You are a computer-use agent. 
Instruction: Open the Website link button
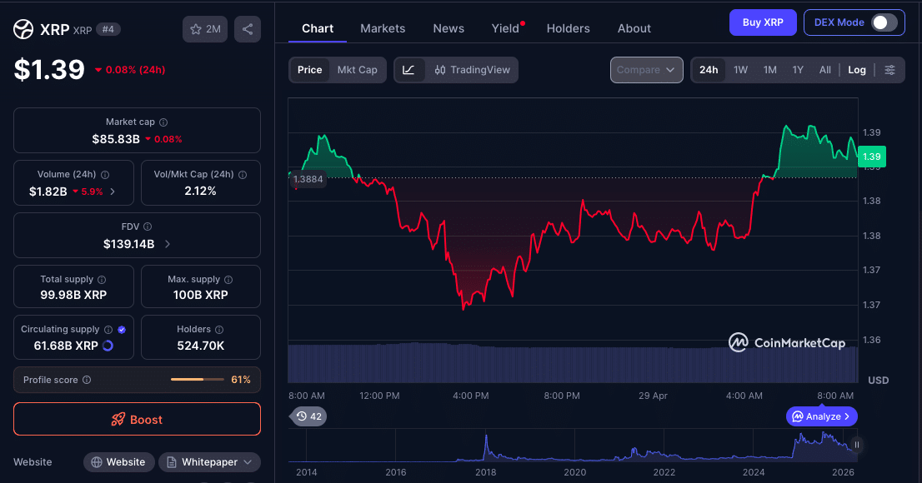tap(118, 462)
